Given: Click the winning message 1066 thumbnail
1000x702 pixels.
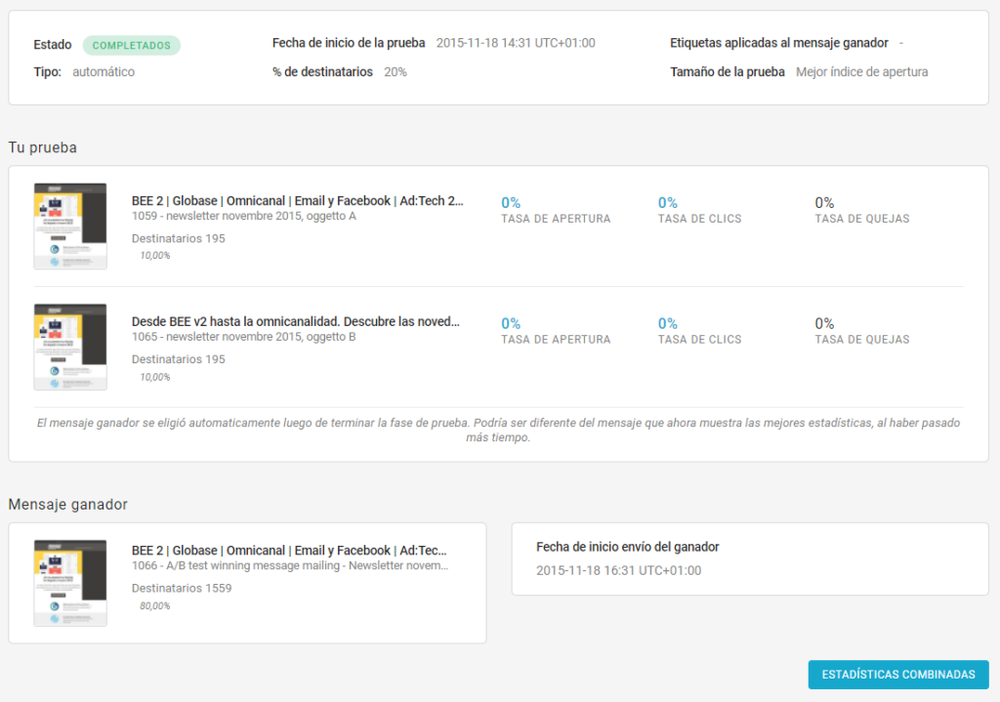Looking at the screenshot, I should 69,583.
